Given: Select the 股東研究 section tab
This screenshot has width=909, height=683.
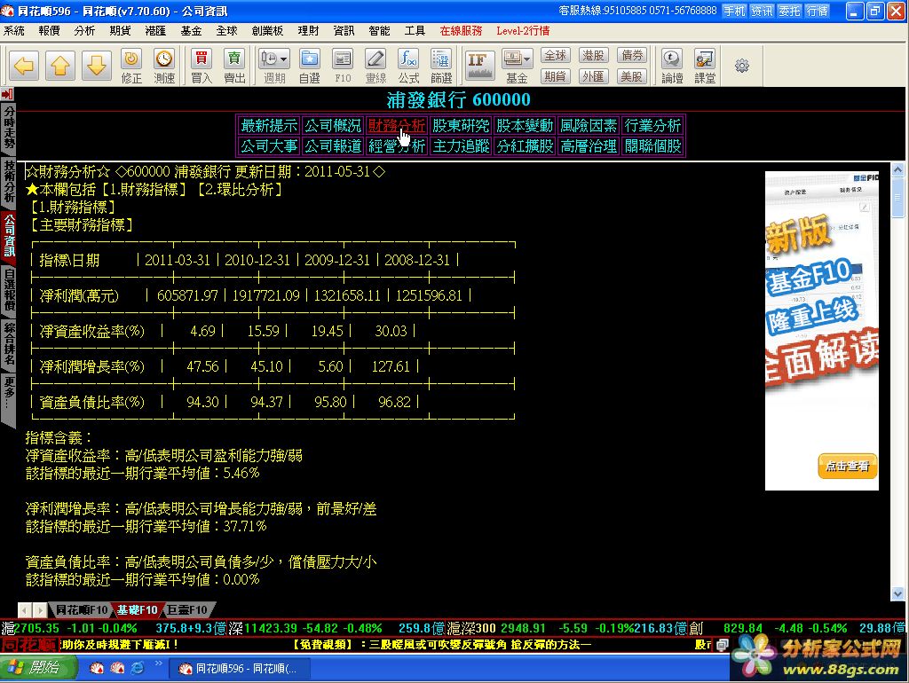Looking at the screenshot, I should point(461,126).
